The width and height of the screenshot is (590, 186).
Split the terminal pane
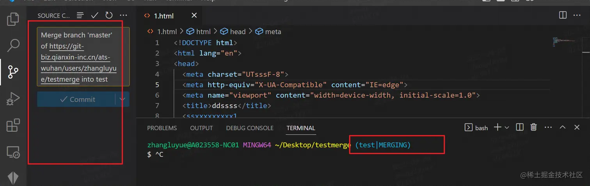tap(519, 127)
